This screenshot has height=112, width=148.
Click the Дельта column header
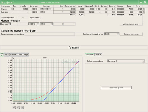click(112, 6)
